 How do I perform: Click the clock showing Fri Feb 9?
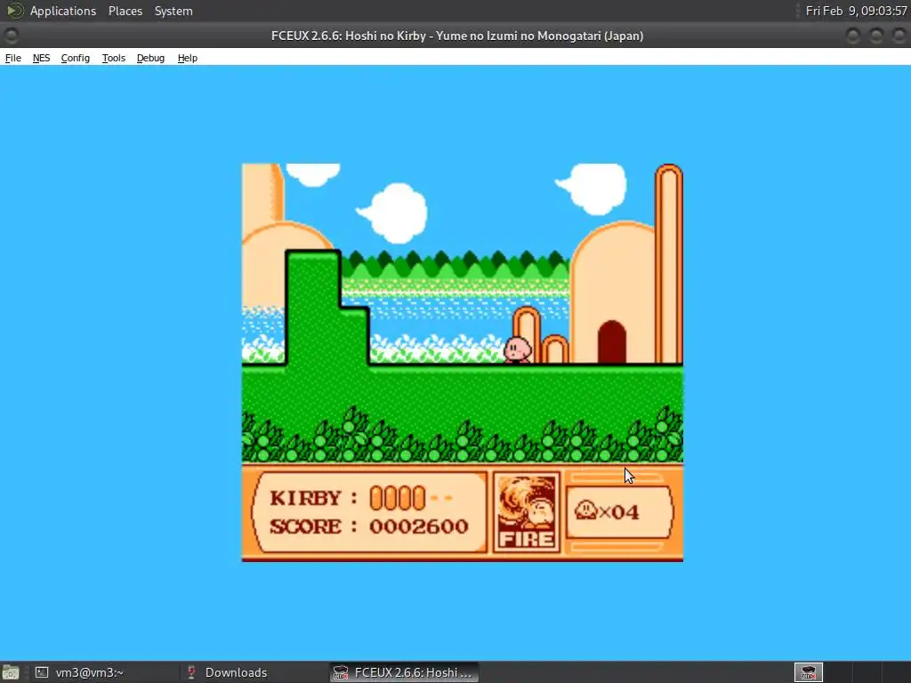(x=856, y=11)
